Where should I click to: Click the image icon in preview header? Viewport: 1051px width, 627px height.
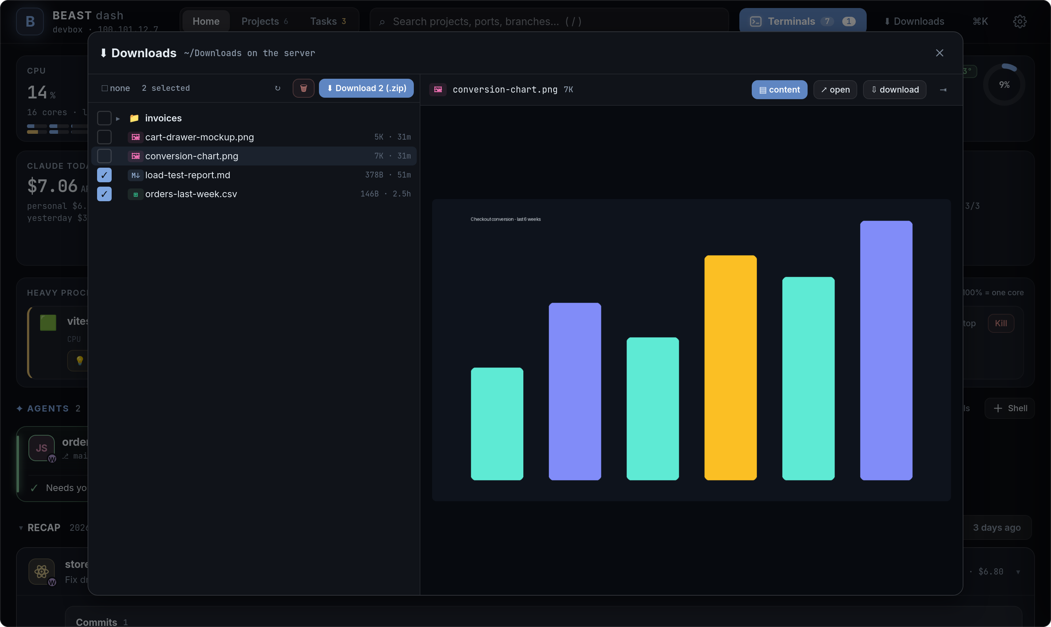(438, 90)
